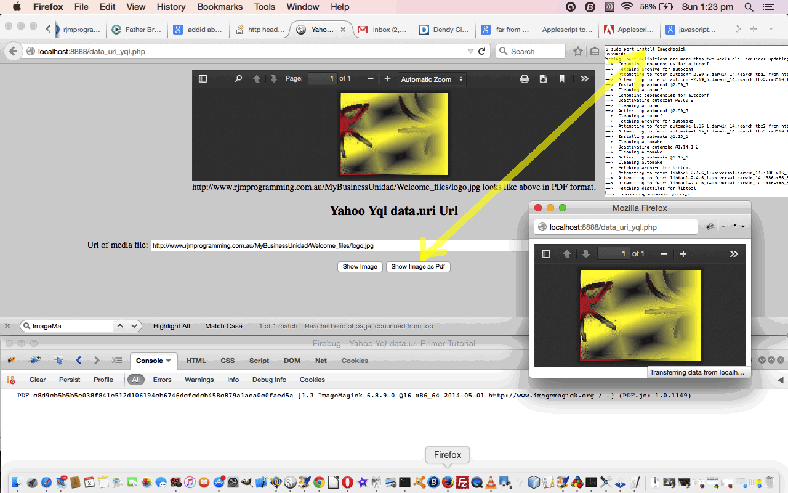Reload the page in the main Firefox window

[x=481, y=52]
